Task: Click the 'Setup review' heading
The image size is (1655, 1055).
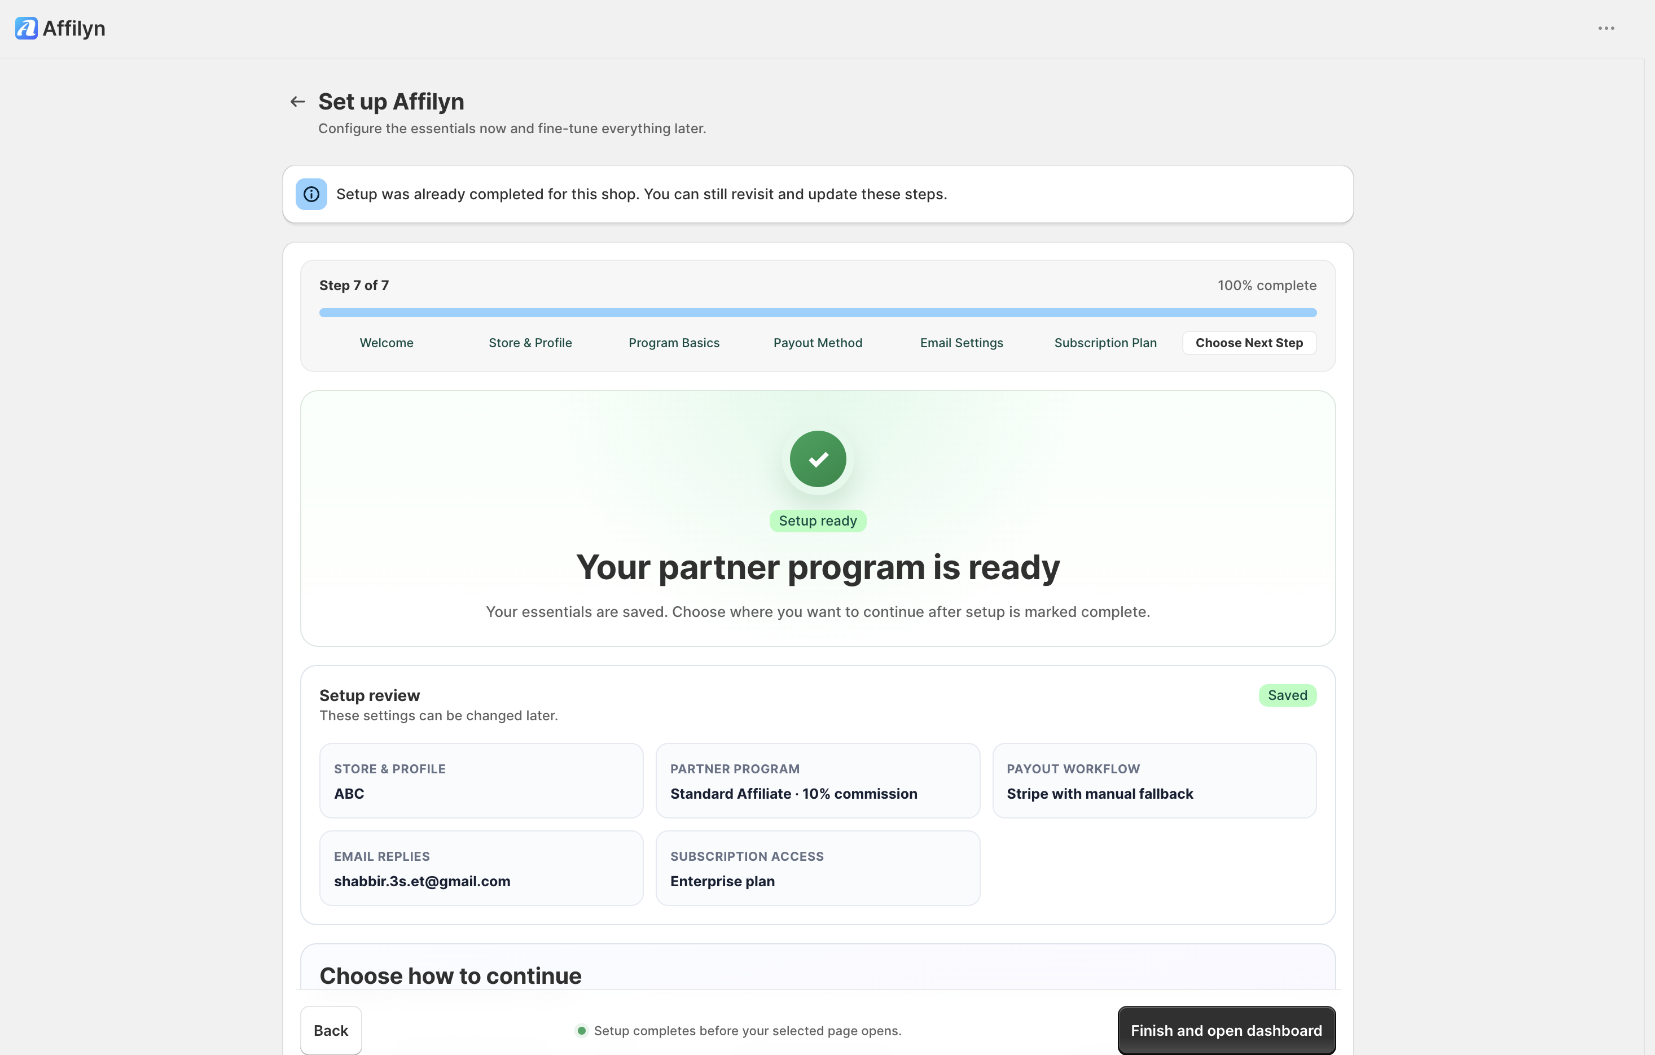Action: coord(370,695)
